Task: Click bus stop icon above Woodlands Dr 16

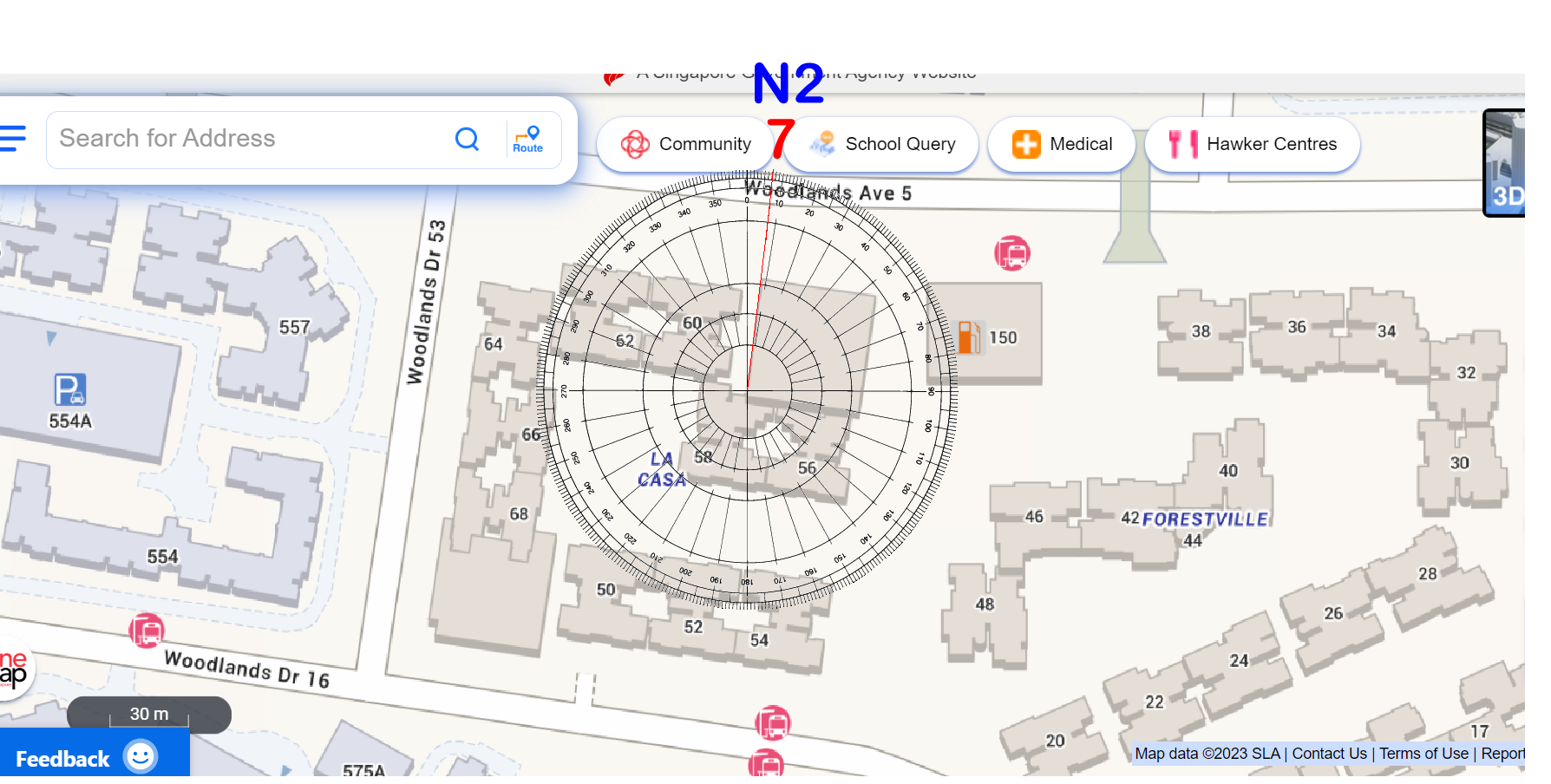Action: [147, 630]
